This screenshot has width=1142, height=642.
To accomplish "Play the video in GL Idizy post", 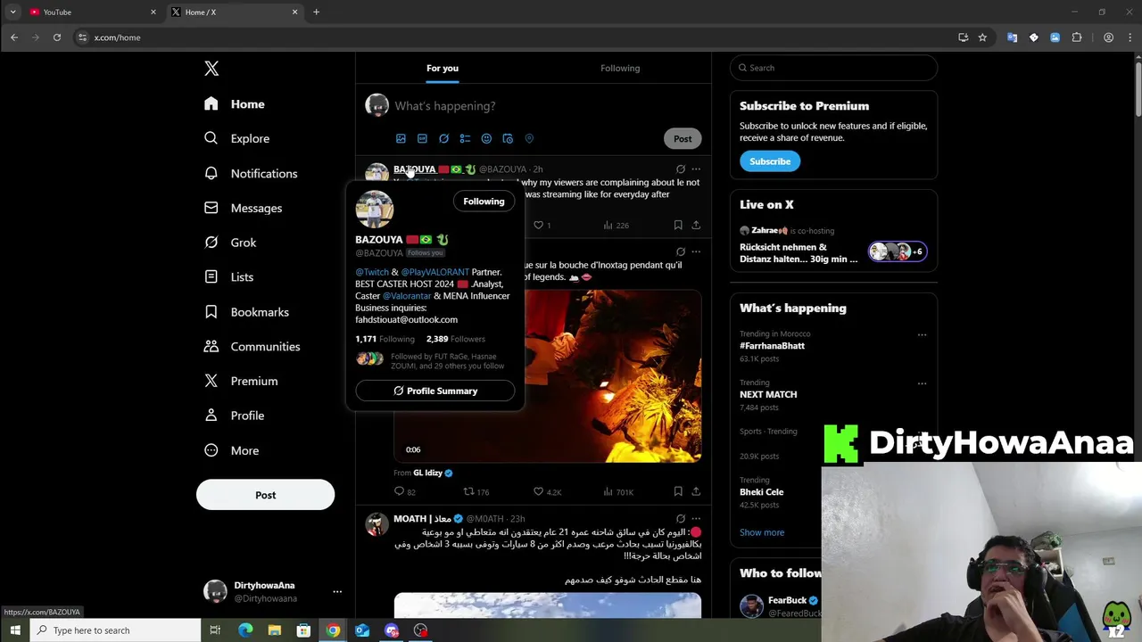I will tap(613, 375).
